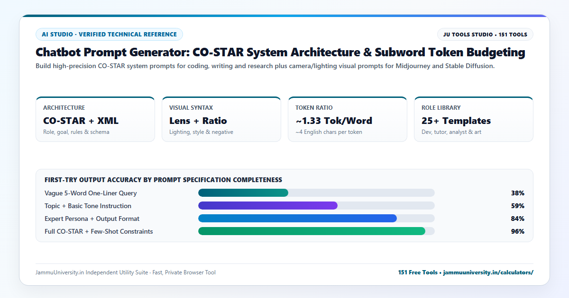Click the text 'Dev, tutor, analyst & art'
This screenshot has height=298, width=569.
(451, 132)
